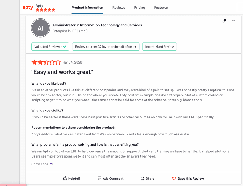The image size is (243, 186).
Task: Share this review via the share arrow icon
Action: [x=143, y=178]
